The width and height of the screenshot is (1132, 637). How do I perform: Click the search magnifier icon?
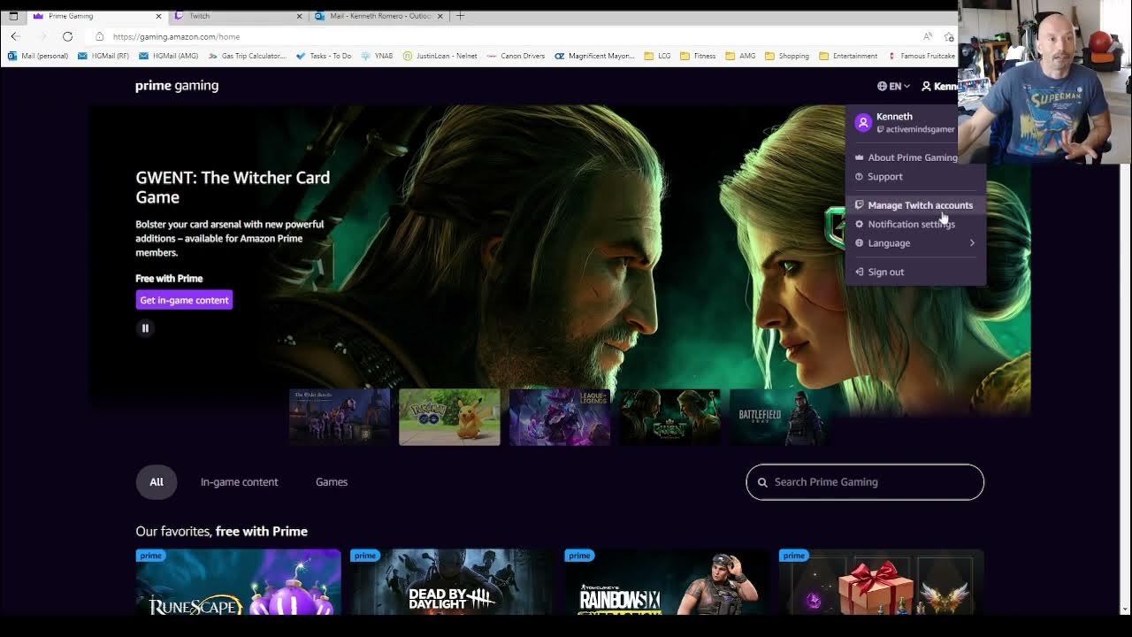click(762, 482)
